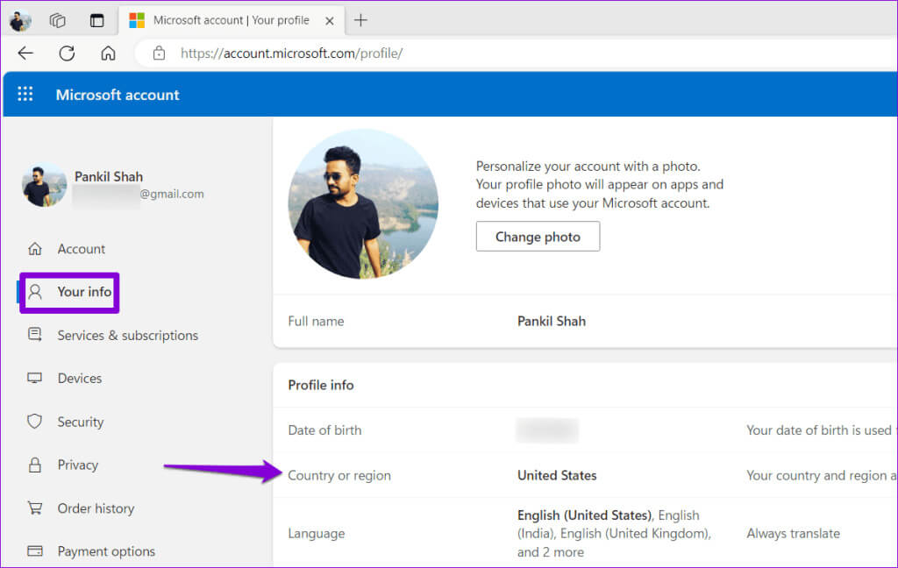Click the Account home icon
The height and width of the screenshot is (568, 898).
35,249
